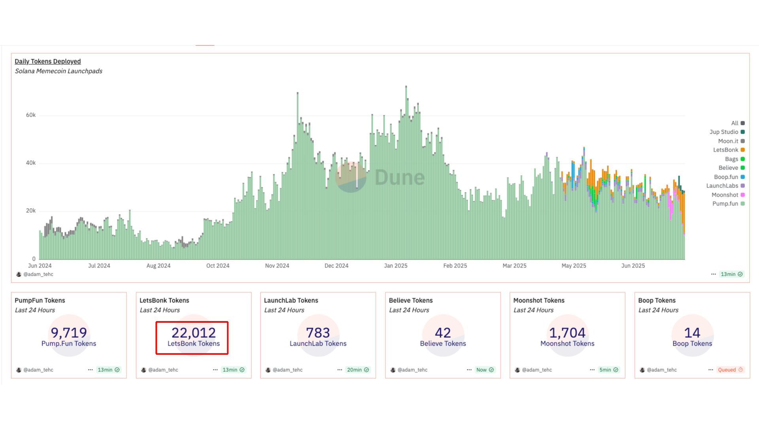This screenshot has width=759, height=427.
Task: Click the 60k y-axis label
Action: [31, 115]
